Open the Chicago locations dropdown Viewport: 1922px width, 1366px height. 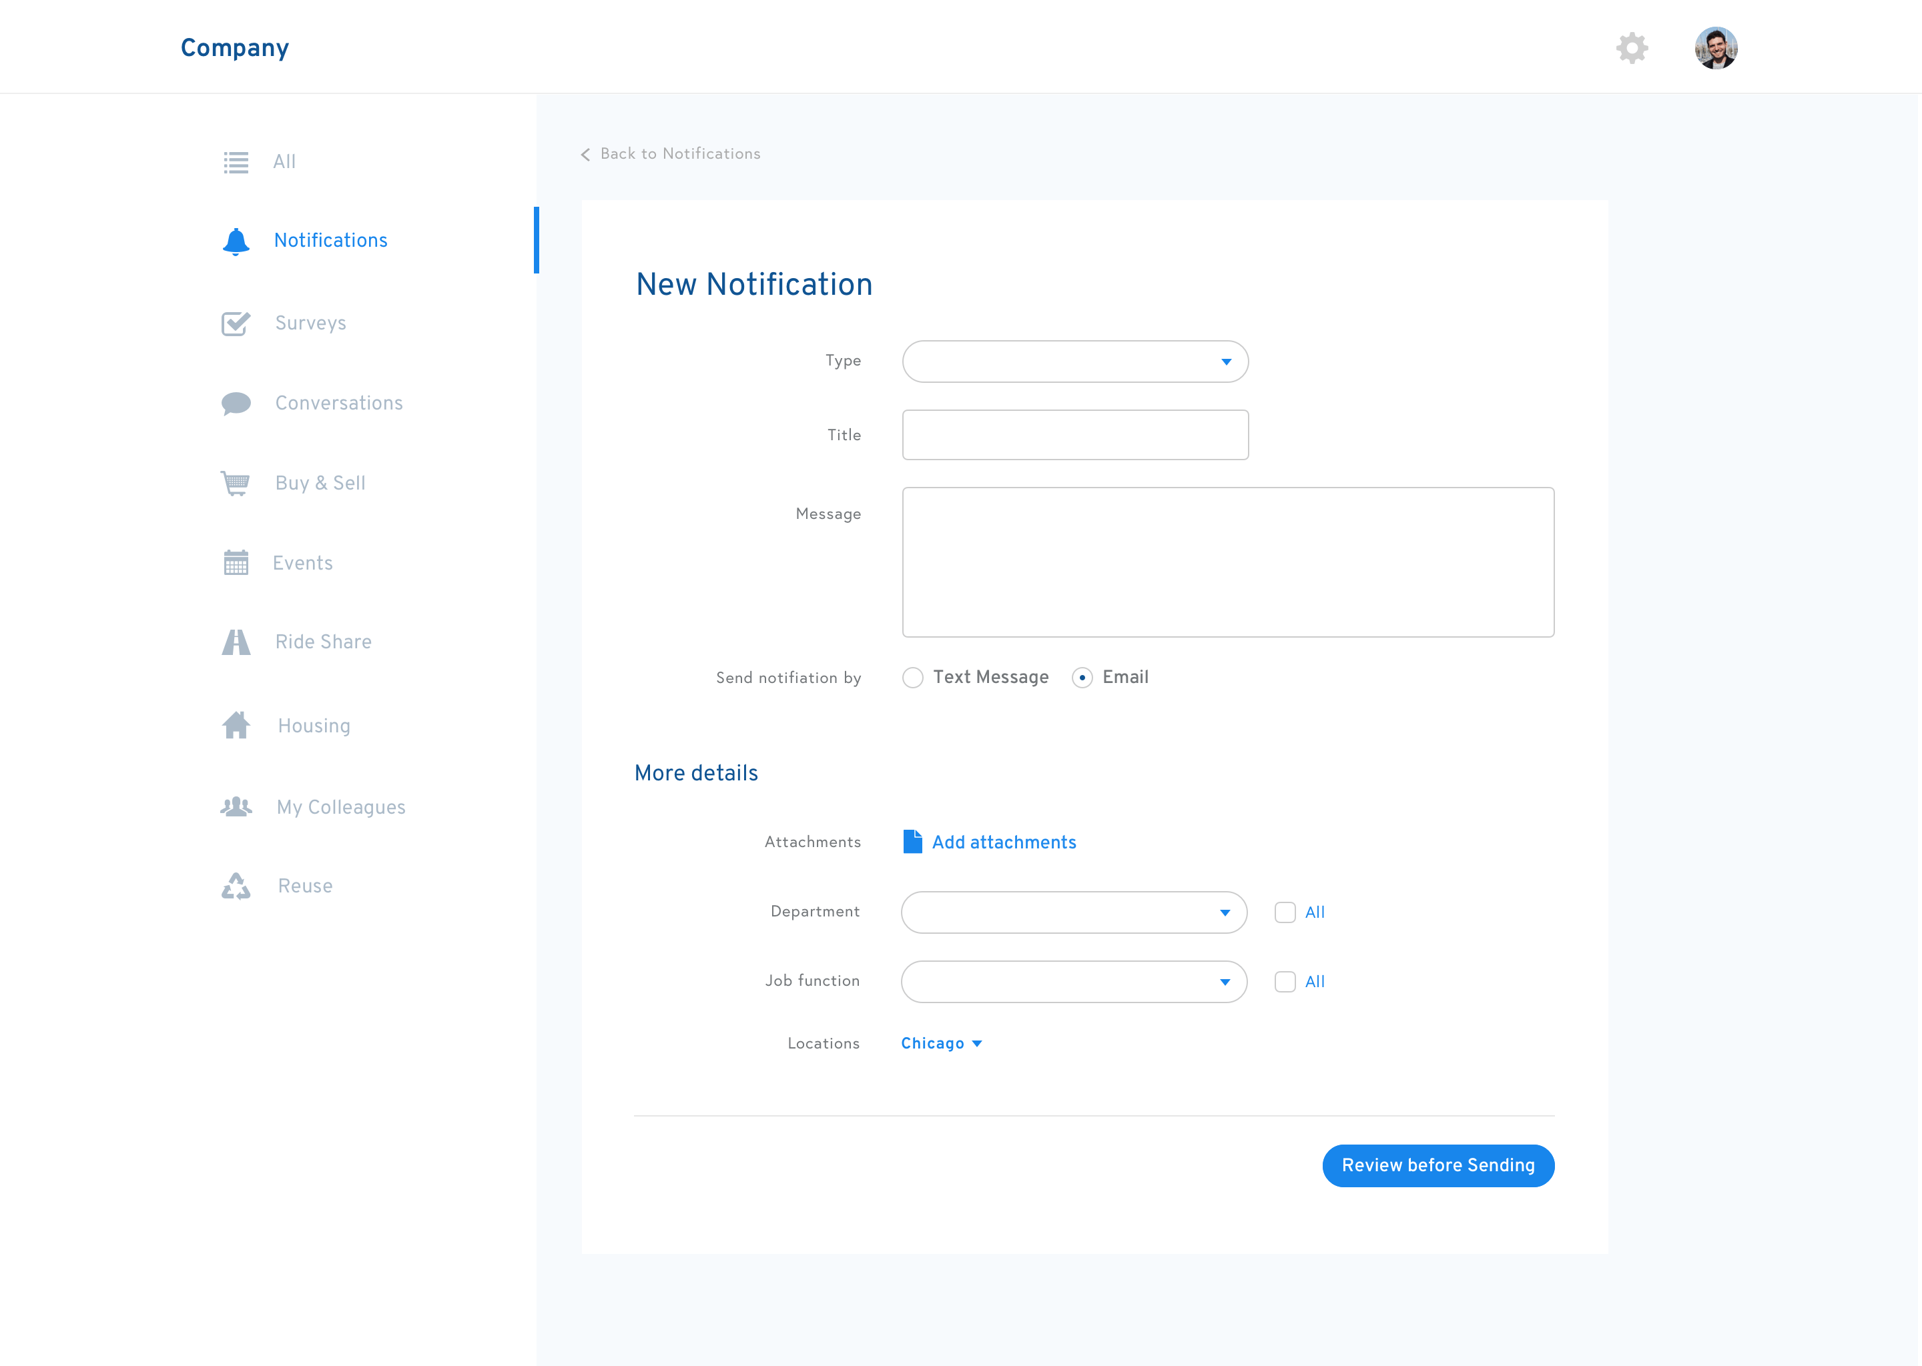pyautogui.click(x=941, y=1043)
